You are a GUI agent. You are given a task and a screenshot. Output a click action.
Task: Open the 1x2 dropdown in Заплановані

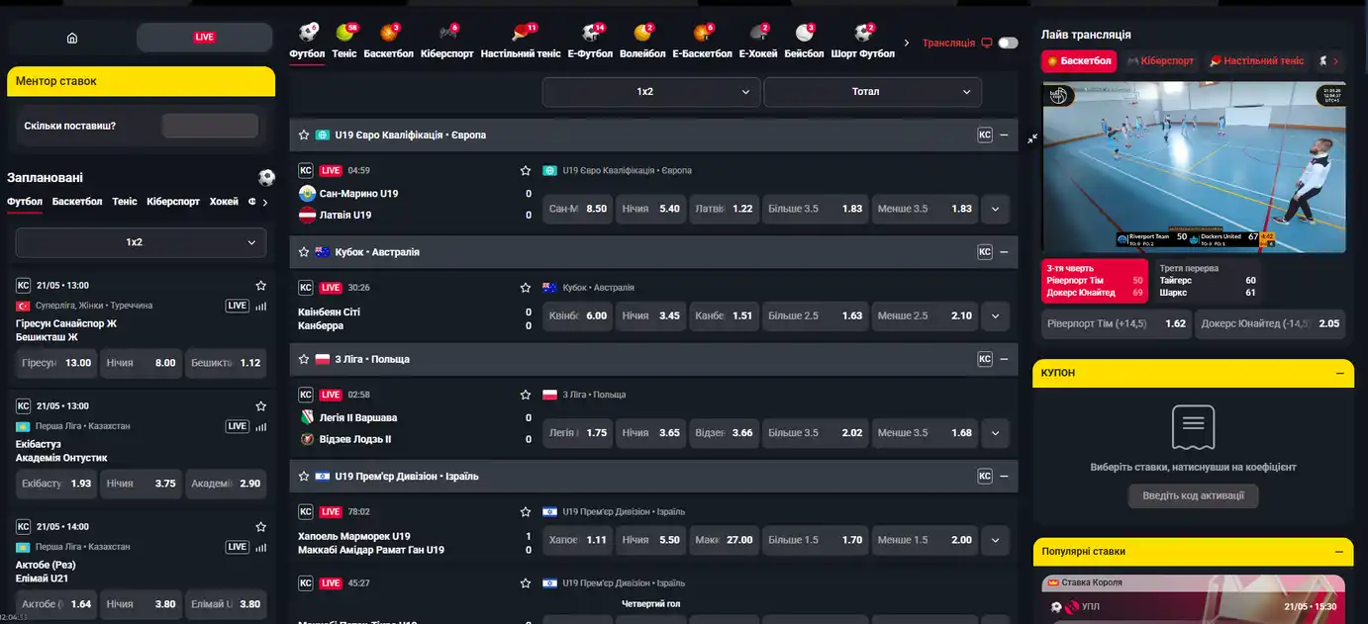click(141, 242)
